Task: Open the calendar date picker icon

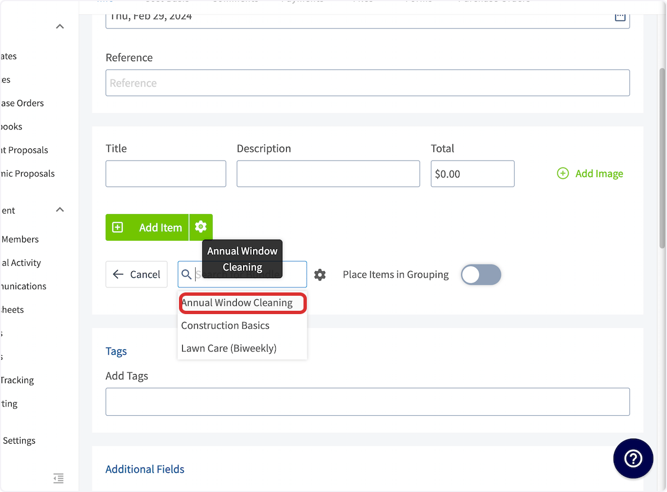Action: tap(620, 16)
